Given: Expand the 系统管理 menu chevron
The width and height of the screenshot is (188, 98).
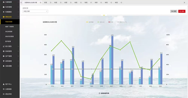Looking at the screenshot, I should click(x=18, y=51).
